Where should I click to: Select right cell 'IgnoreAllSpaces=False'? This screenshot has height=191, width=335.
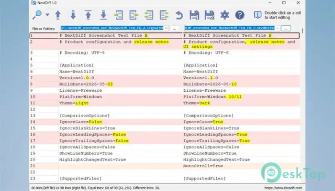tap(241, 147)
